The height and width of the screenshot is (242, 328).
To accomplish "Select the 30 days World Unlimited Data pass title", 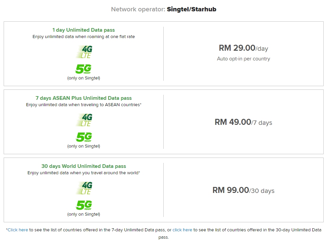I will click(x=84, y=166).
